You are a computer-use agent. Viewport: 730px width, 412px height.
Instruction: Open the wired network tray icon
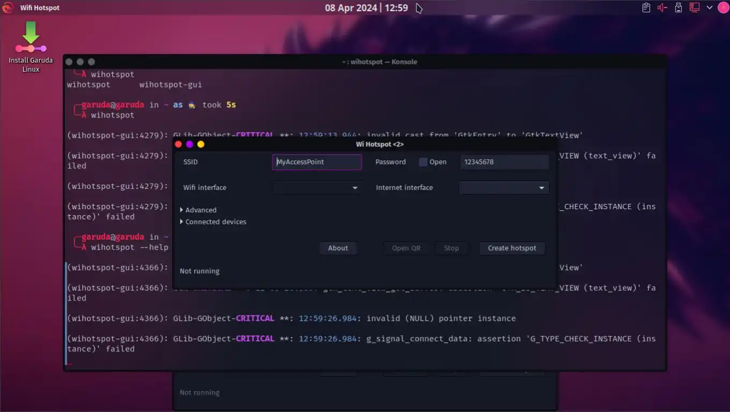coord(695,8)
